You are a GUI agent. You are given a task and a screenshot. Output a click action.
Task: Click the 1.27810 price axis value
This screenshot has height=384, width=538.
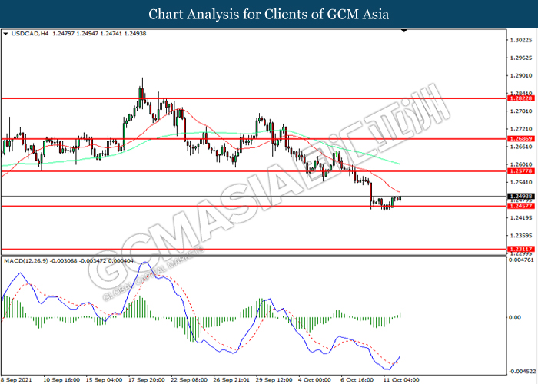(x=521, y=111)
